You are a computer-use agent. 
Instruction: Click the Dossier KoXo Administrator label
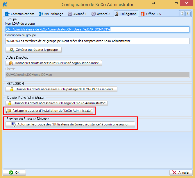tap(26, 98)
